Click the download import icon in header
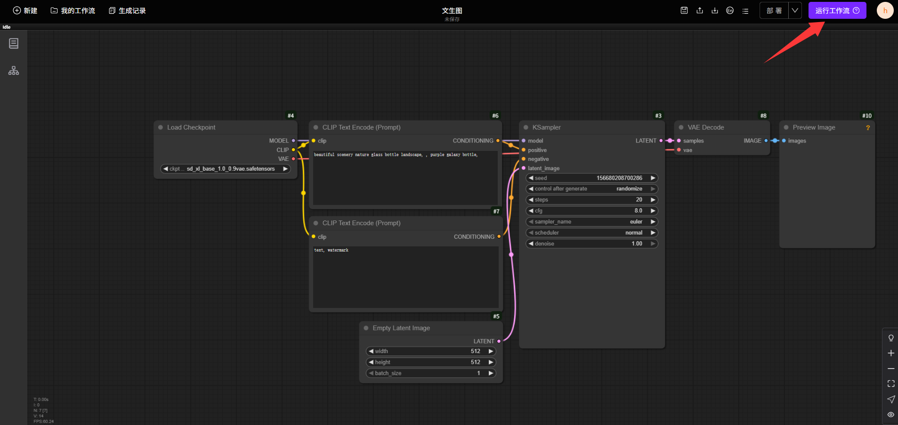898x425 pixels. click(x=715, y=10)
